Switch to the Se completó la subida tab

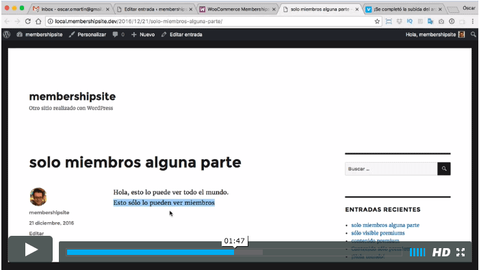coord(403,9)
